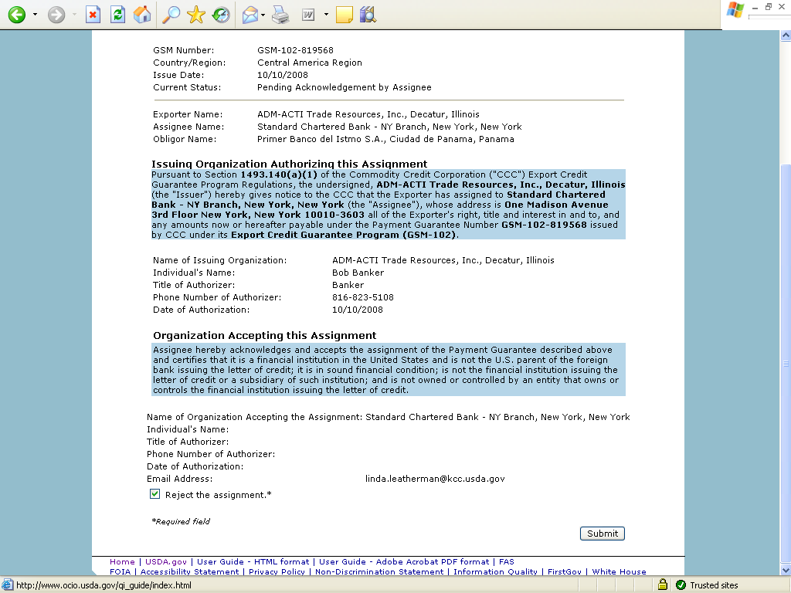Screen dimensions: 791x593
Task: Open the Home footer link
Action: 122,562
